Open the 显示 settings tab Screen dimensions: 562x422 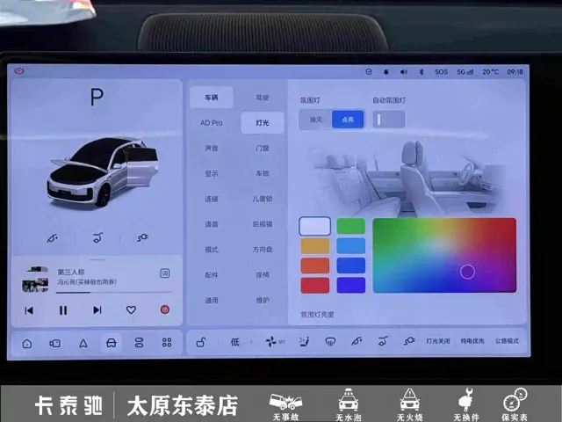click(211, 174)
